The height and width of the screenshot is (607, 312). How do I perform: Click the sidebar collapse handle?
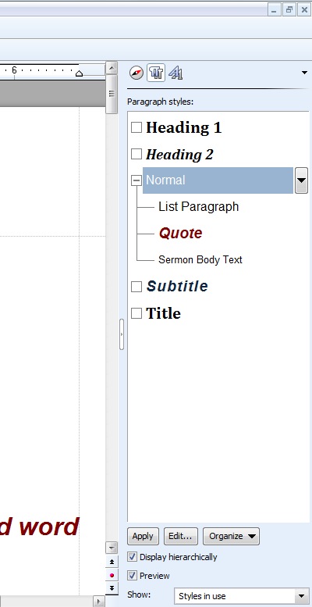tap(122, 334)
